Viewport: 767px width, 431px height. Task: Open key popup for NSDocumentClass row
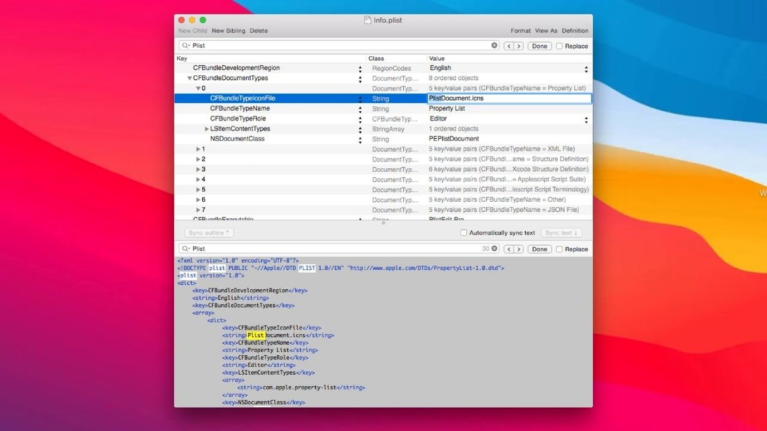pos(360,139)
